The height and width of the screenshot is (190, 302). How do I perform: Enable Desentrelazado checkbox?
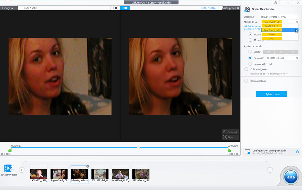[x=246, y=81]
